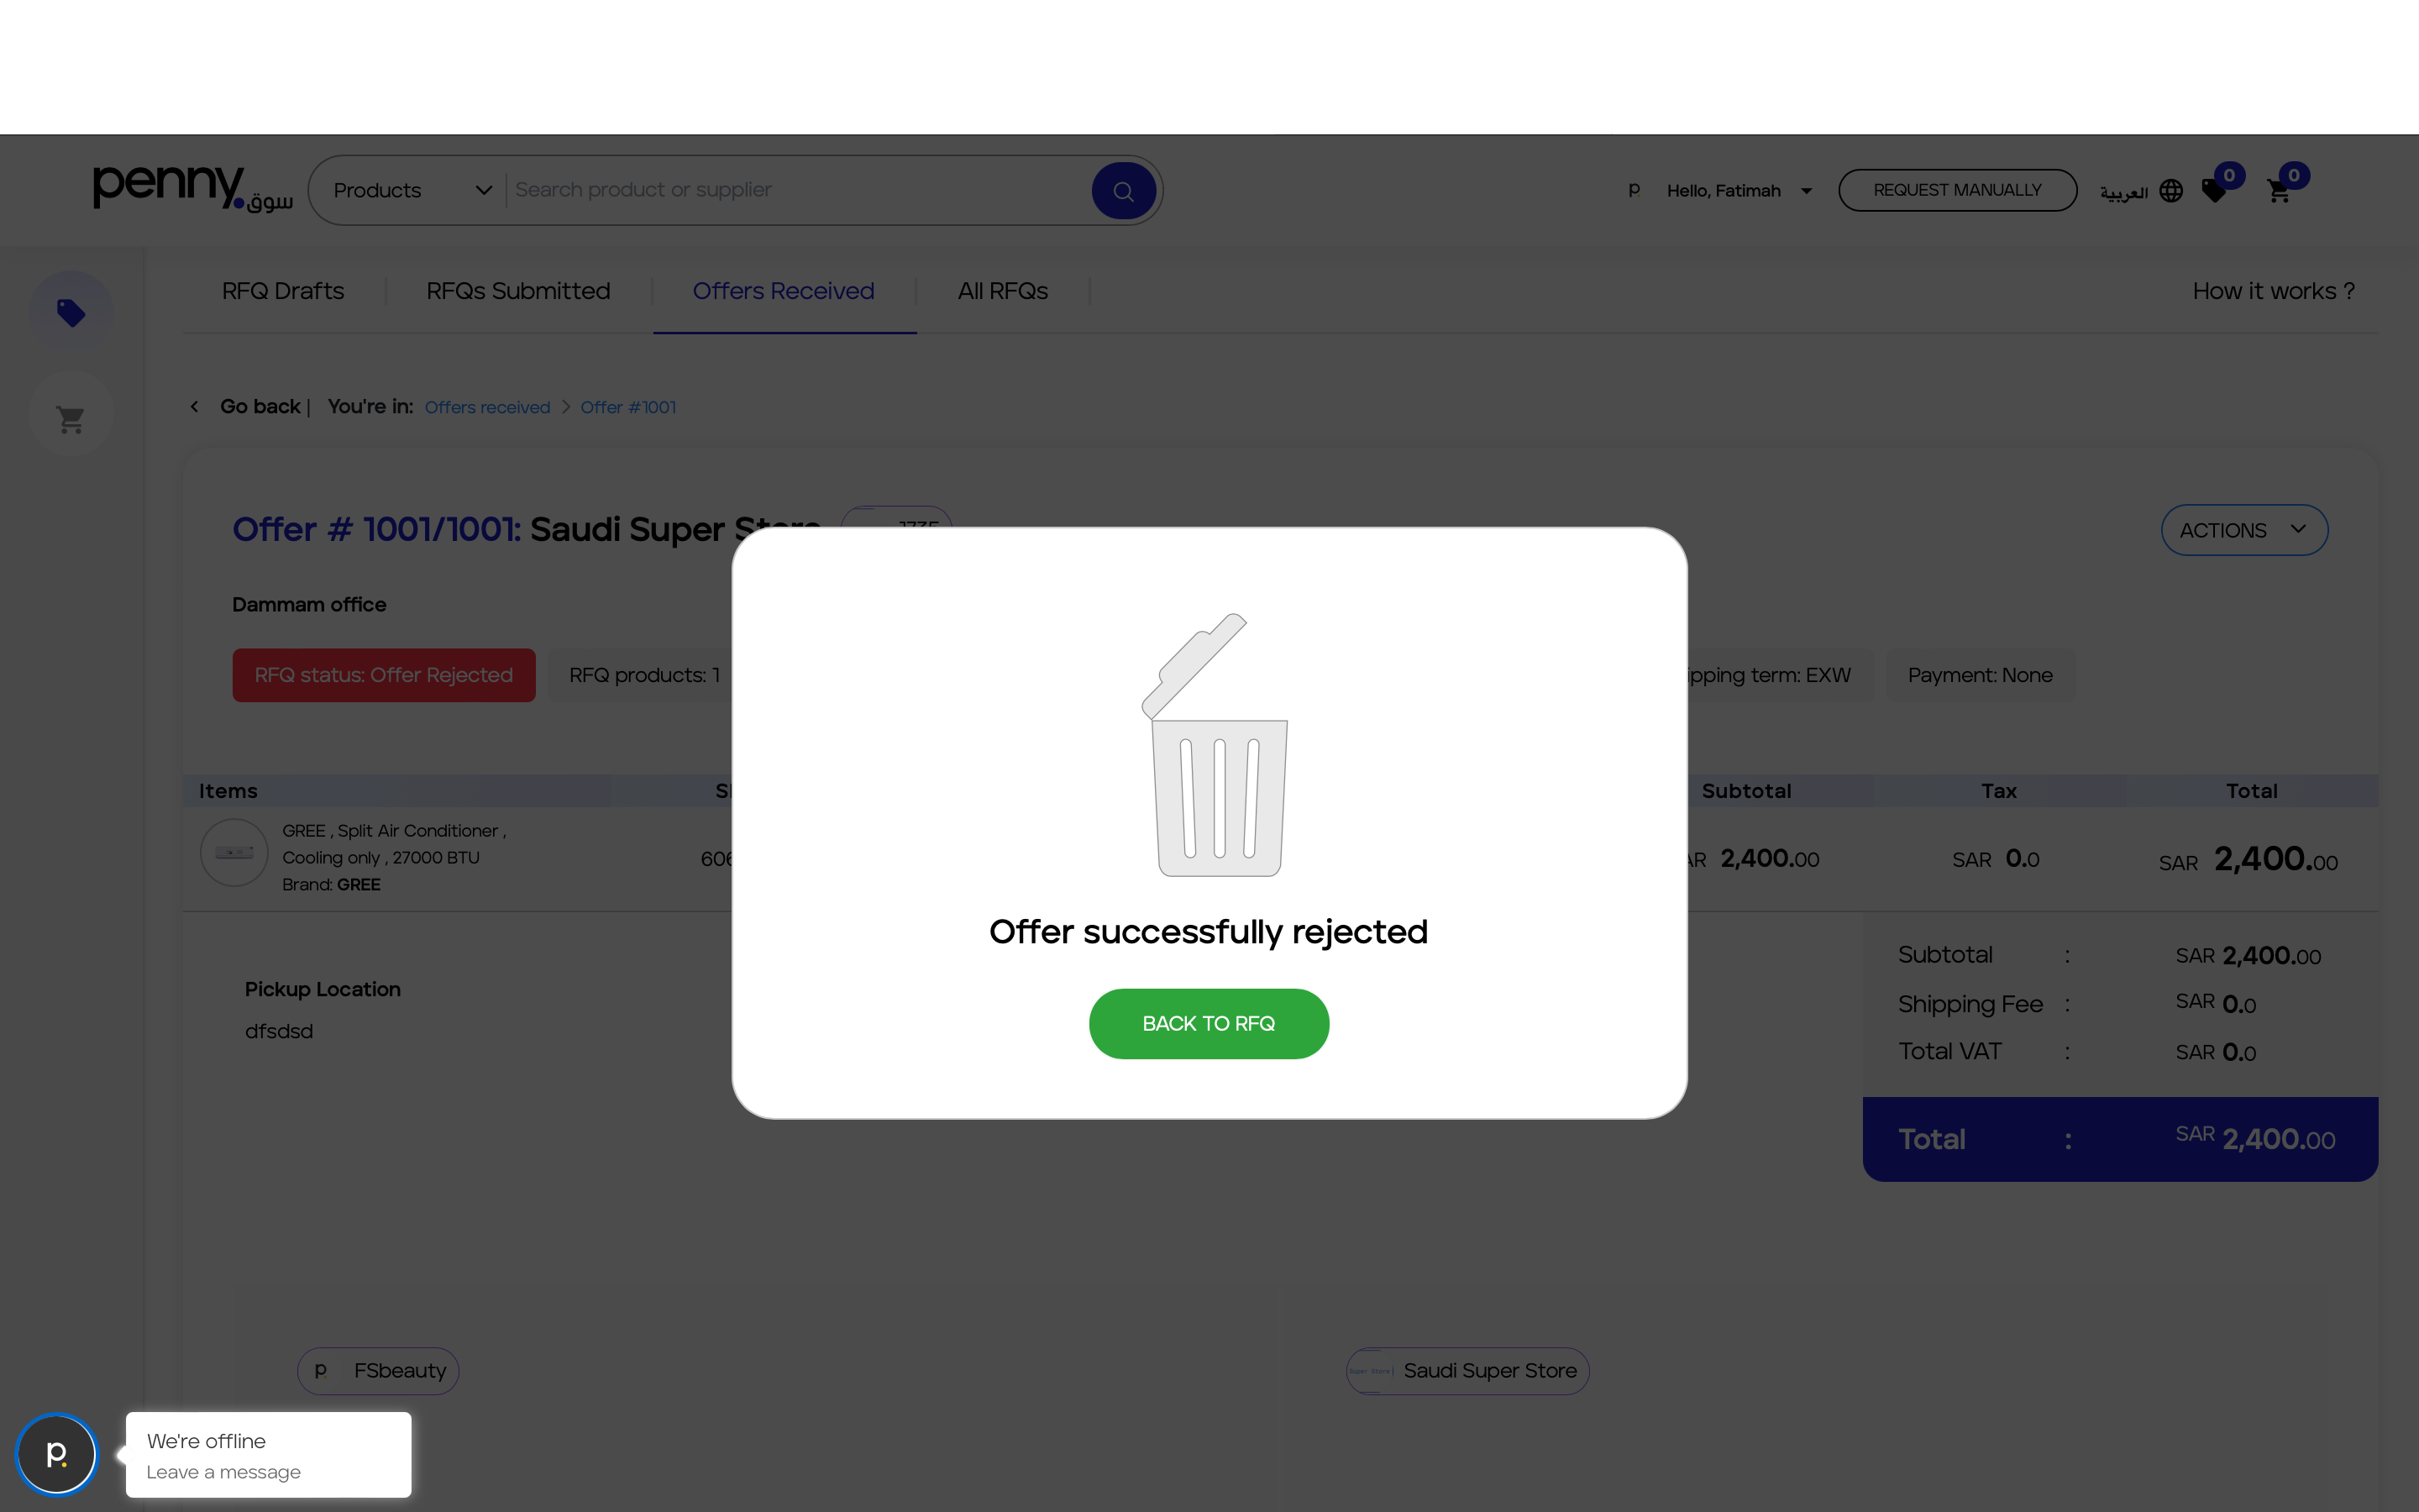This screenshot has width=2419, height=1512.
Task: Click the GREE Split Air Conditioner item name
Action: coord(394,844)
